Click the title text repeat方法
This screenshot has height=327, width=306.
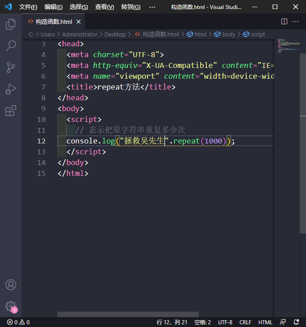(x=118, y=87)
